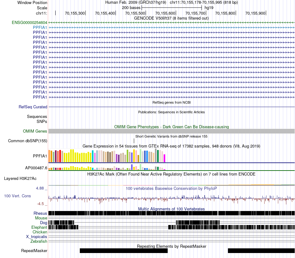
Task: Open the OMIM Gene Phenotypes track title
Action: [x=171, y=127]
